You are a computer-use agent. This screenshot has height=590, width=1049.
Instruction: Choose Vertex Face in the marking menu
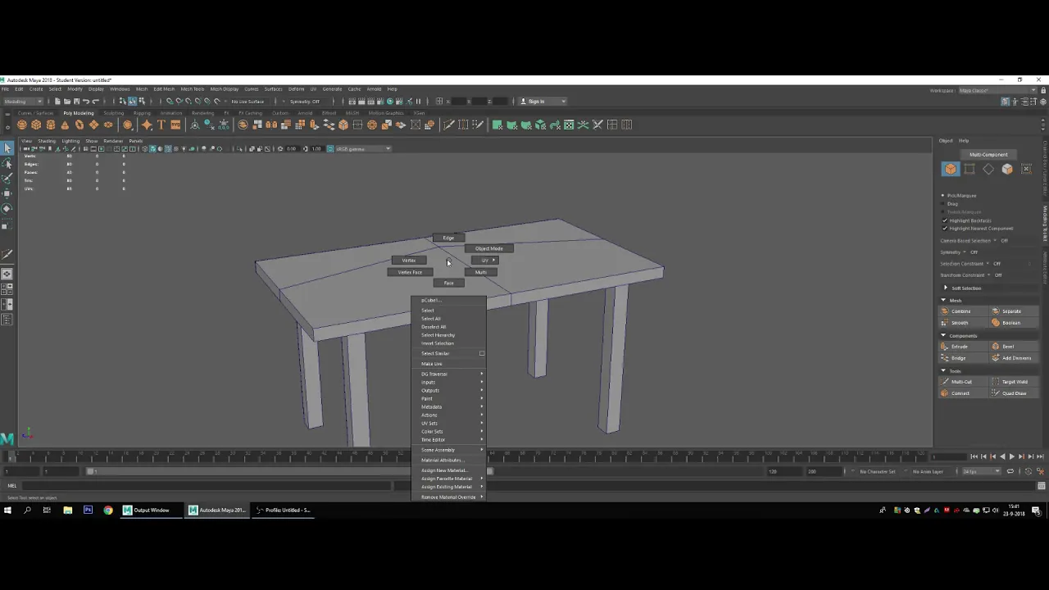pos(410,272)
